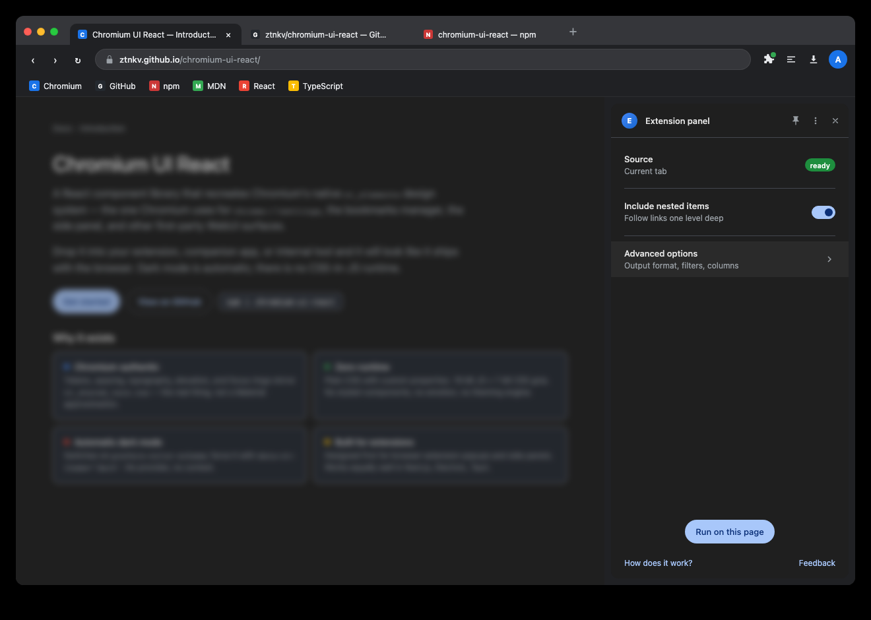
Task: Click Run on this page
Action: (729, 532)
